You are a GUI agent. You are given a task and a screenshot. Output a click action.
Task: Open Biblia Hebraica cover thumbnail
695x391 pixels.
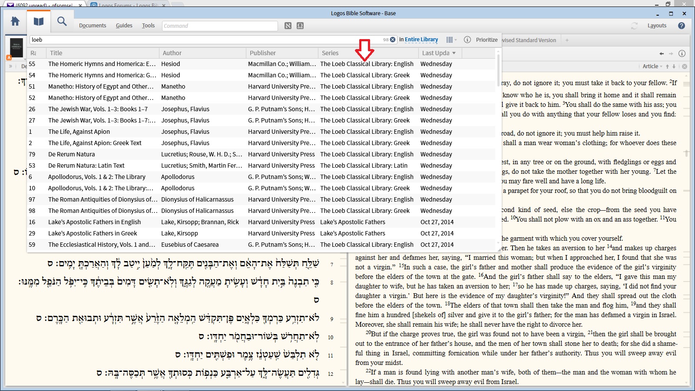point(16,47)
